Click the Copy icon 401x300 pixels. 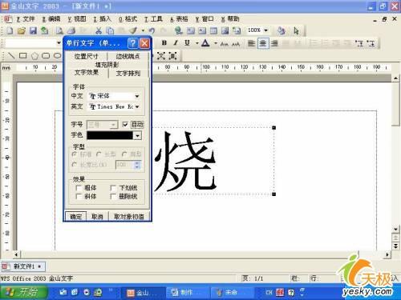(x=110, y=30)
